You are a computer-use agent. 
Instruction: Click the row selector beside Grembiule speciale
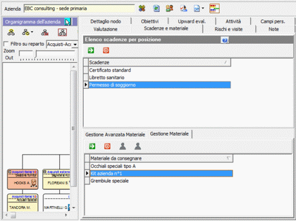click(87, 181)
